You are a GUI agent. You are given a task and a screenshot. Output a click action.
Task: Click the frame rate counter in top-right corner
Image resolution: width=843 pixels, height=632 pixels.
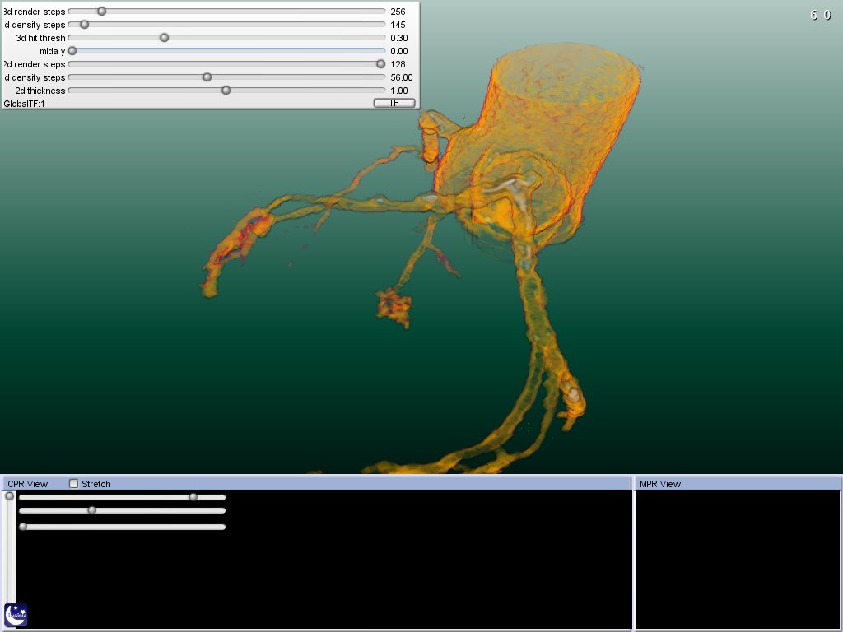point(820,15)
